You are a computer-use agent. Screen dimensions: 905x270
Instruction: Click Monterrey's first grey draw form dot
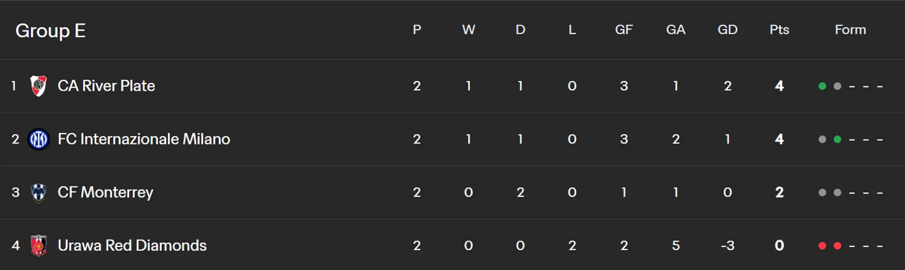(823, 193)
